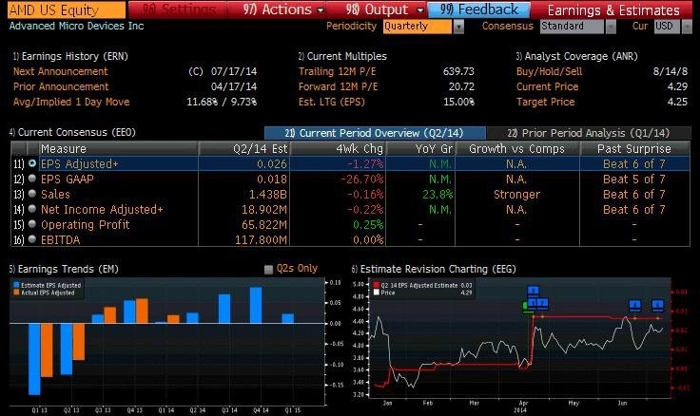Switch to Prior Period Analysis (Q1/14) tab
Screen dimensions: 700x416
pyautogui.click(x=588, y=133)
